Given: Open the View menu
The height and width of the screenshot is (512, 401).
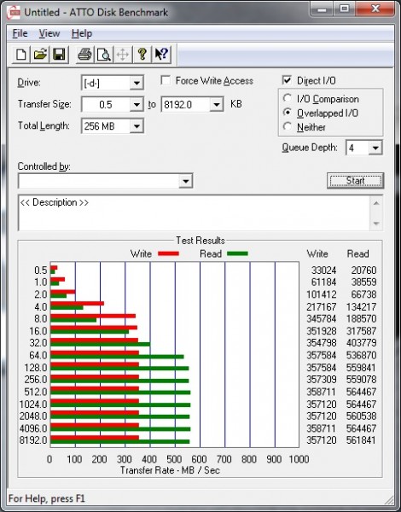Looking at the screenshot, I should click(49, 33).
